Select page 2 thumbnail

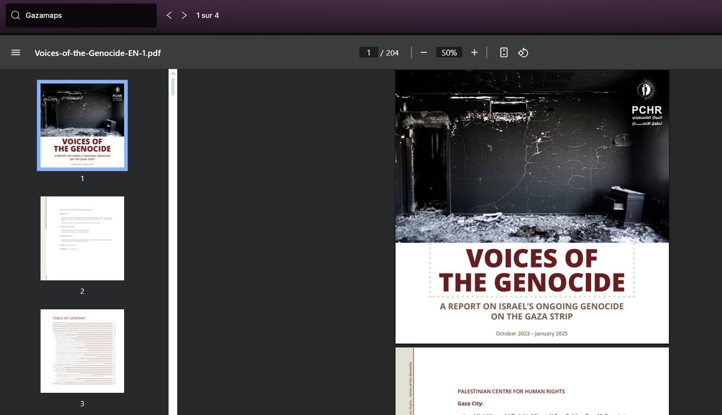82,238
